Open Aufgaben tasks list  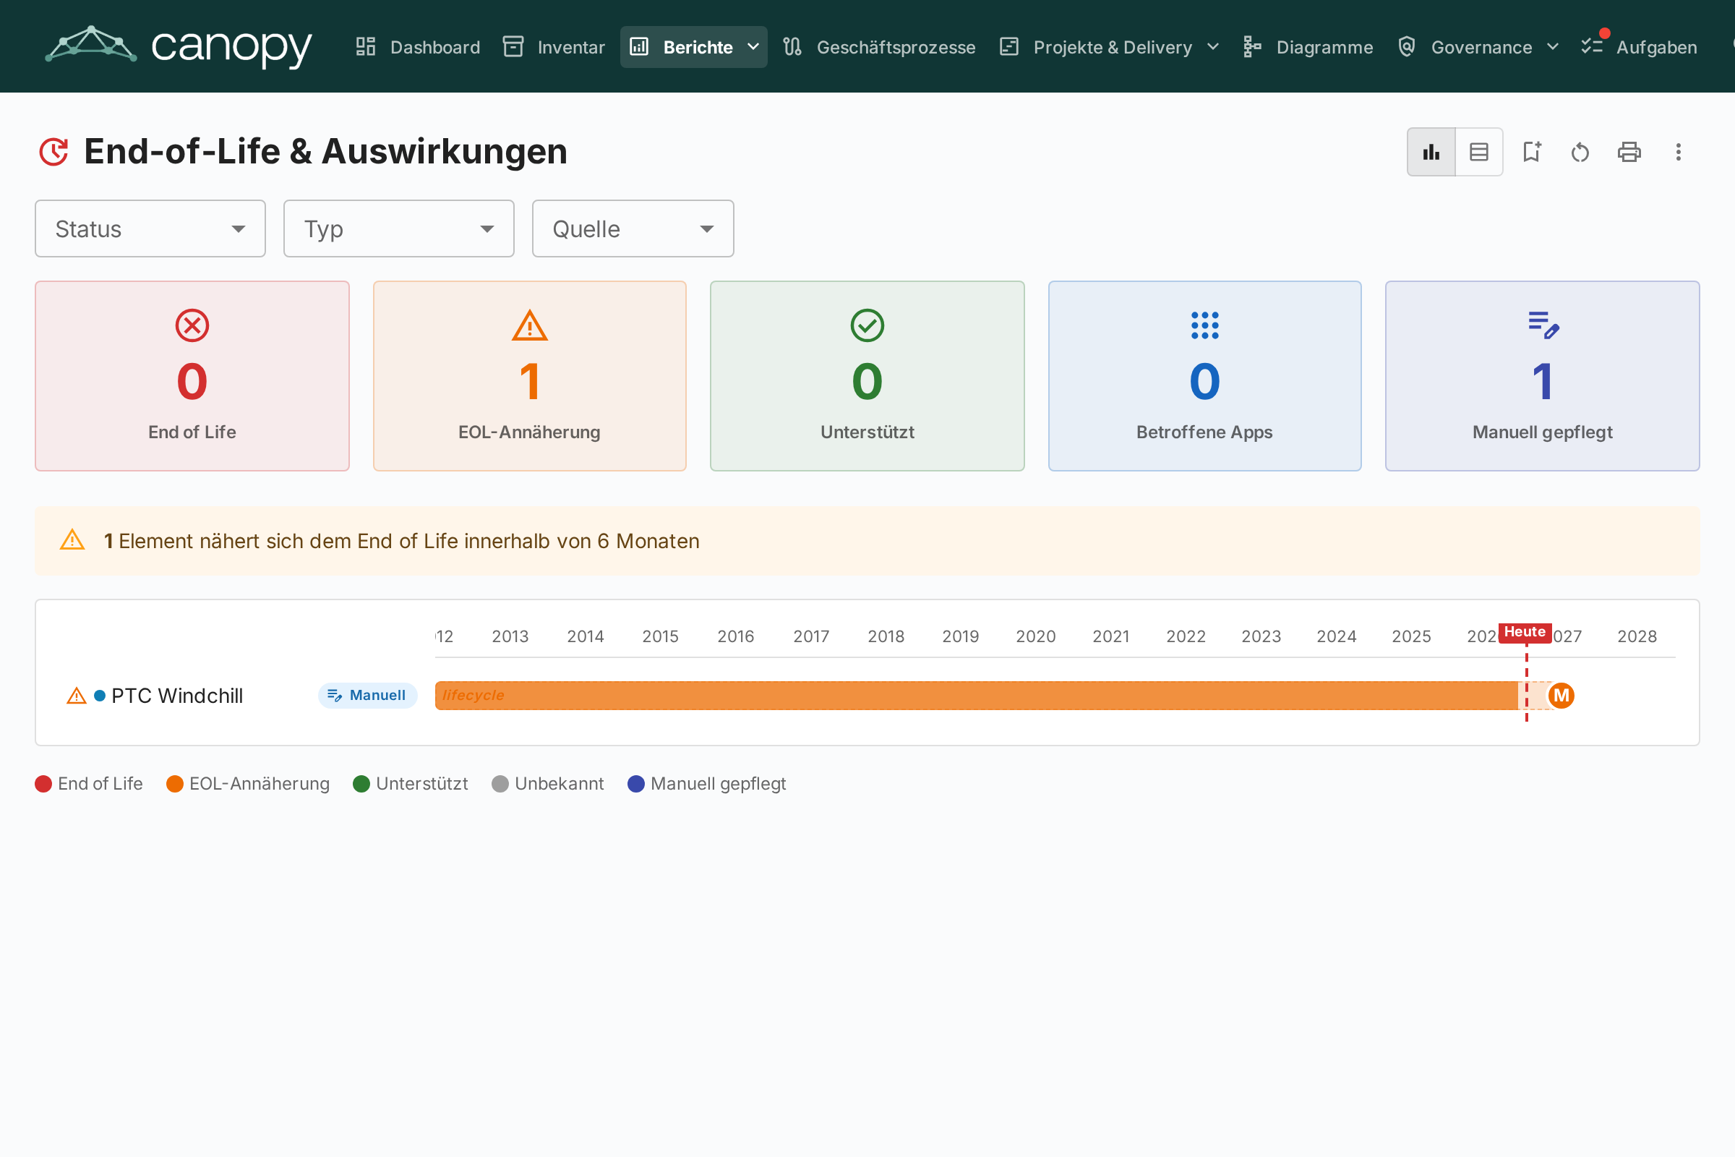pyautogui.click(x=1639, y=47)
